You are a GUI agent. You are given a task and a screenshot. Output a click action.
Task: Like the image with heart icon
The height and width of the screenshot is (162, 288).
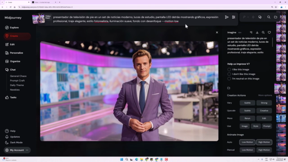269,32
